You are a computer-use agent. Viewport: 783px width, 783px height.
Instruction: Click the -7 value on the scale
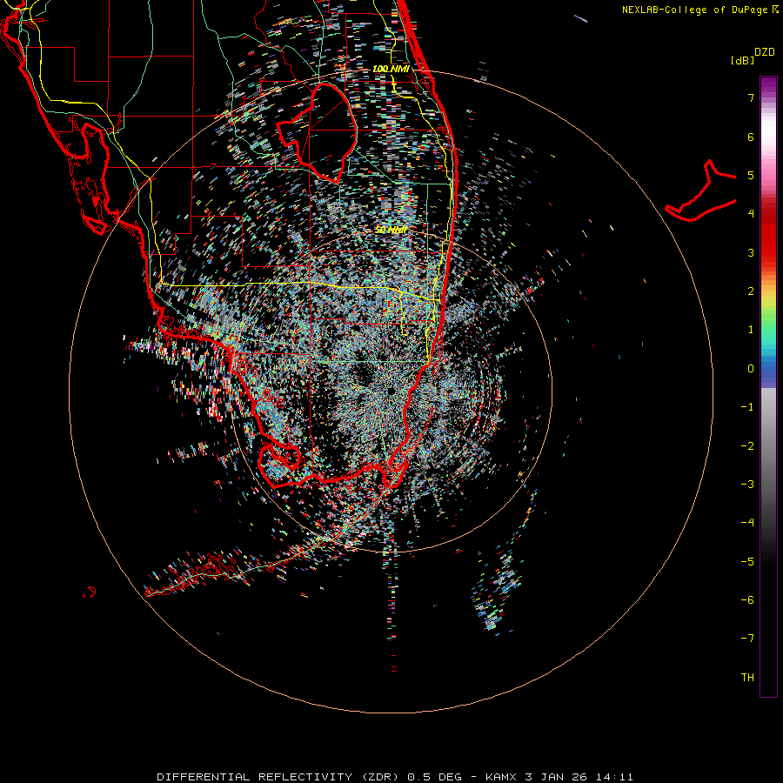pyautogui.click(x=747, y=639)
